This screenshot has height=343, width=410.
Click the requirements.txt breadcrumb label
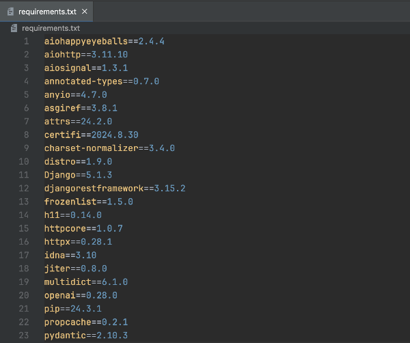tap(51, 28)
